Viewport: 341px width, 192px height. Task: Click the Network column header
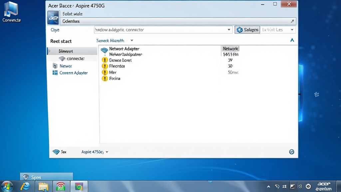[230, 49]
